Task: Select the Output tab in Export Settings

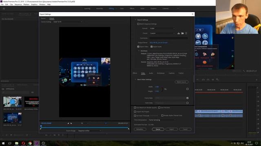Action: 52,18
